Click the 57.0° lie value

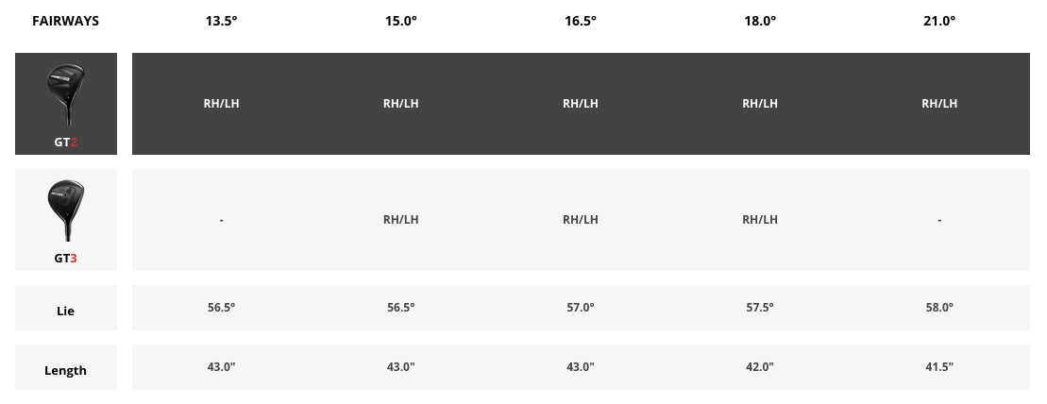(x=581, y=307)
